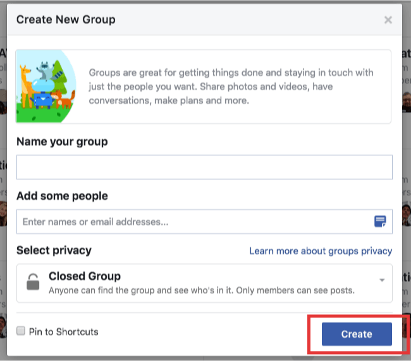Viewport: 411px width, 361px height.
Task: Close the Create New Group dialog
Action: 388,20
